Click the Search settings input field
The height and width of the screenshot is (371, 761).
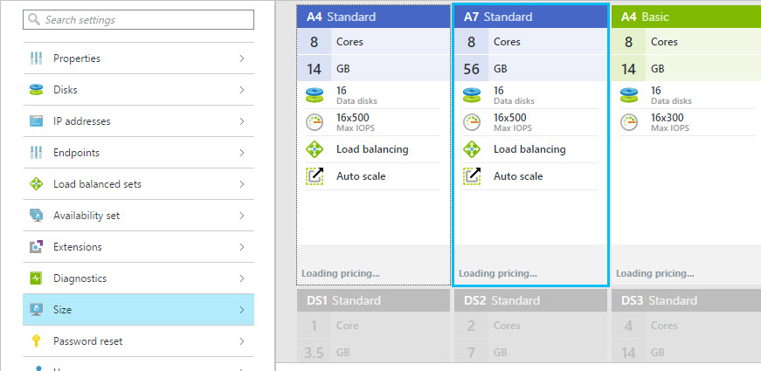click(138, 20)
